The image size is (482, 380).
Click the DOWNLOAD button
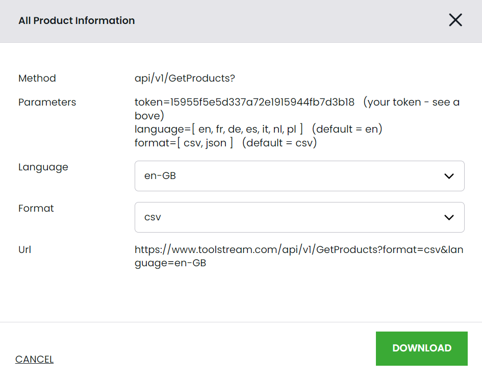click(421, 348)
